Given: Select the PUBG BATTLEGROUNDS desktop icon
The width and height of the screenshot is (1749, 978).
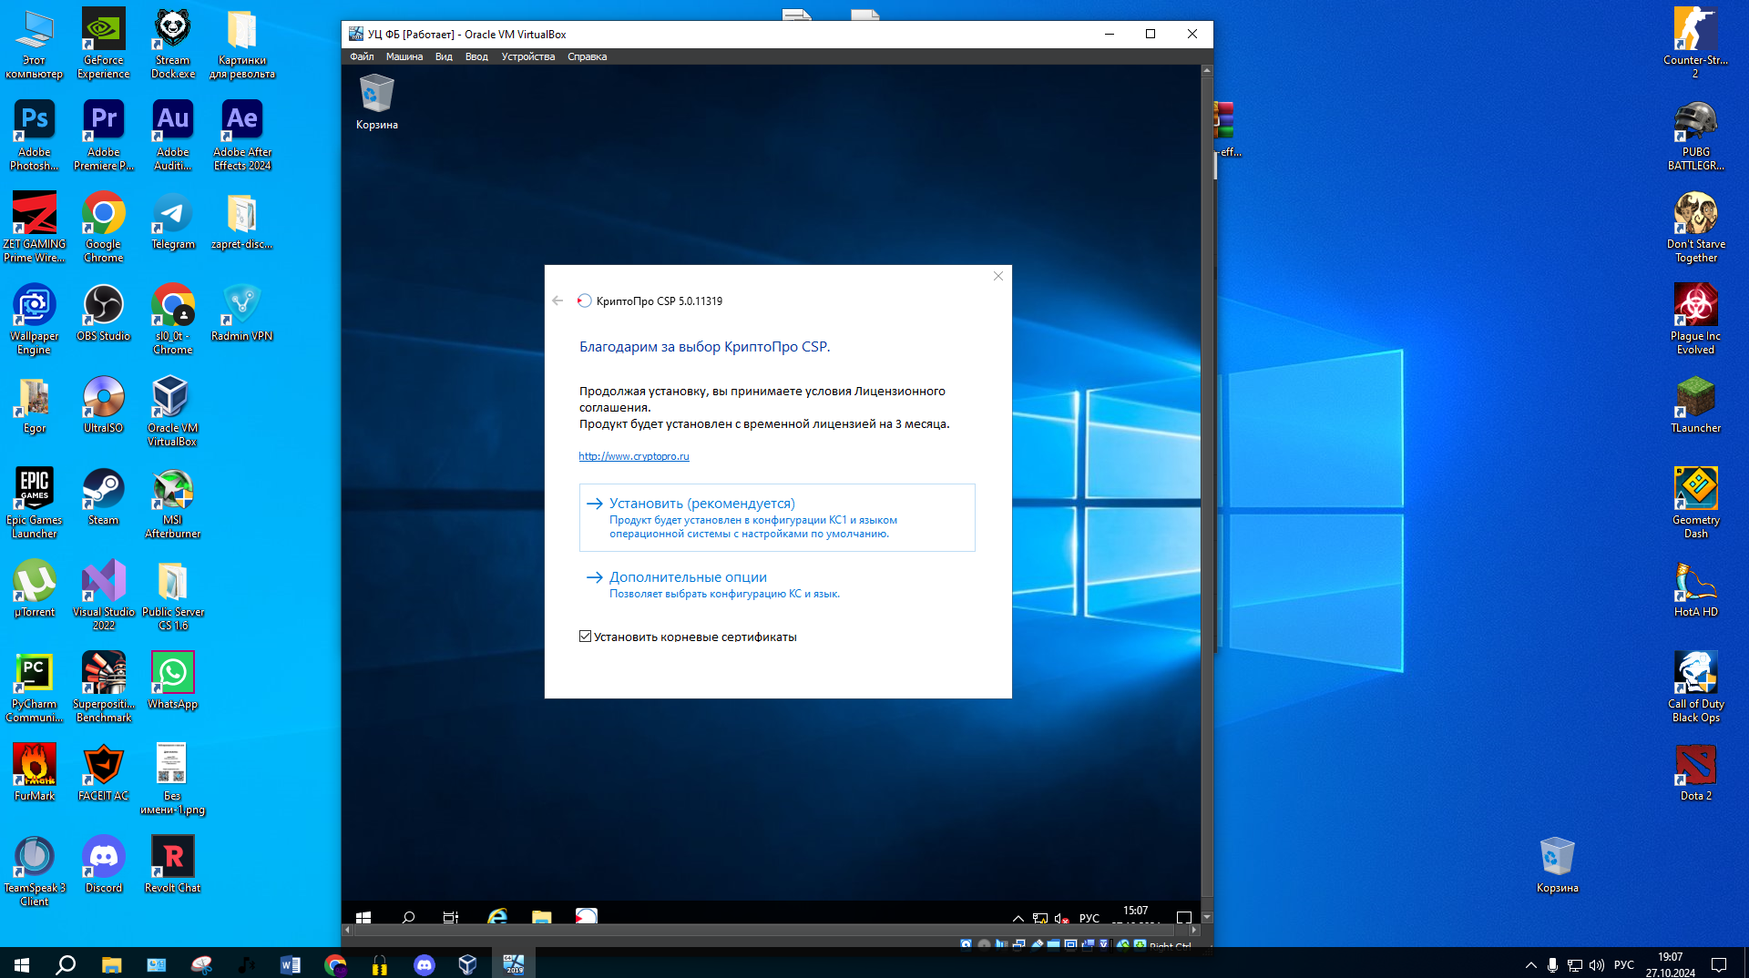Looking at the screenshot, I should 1695,134.
